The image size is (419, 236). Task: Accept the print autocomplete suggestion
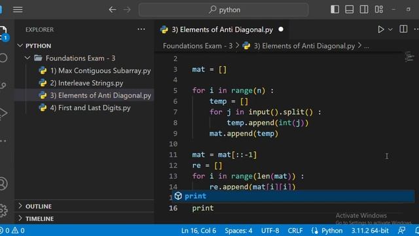(x=293, y=196)
